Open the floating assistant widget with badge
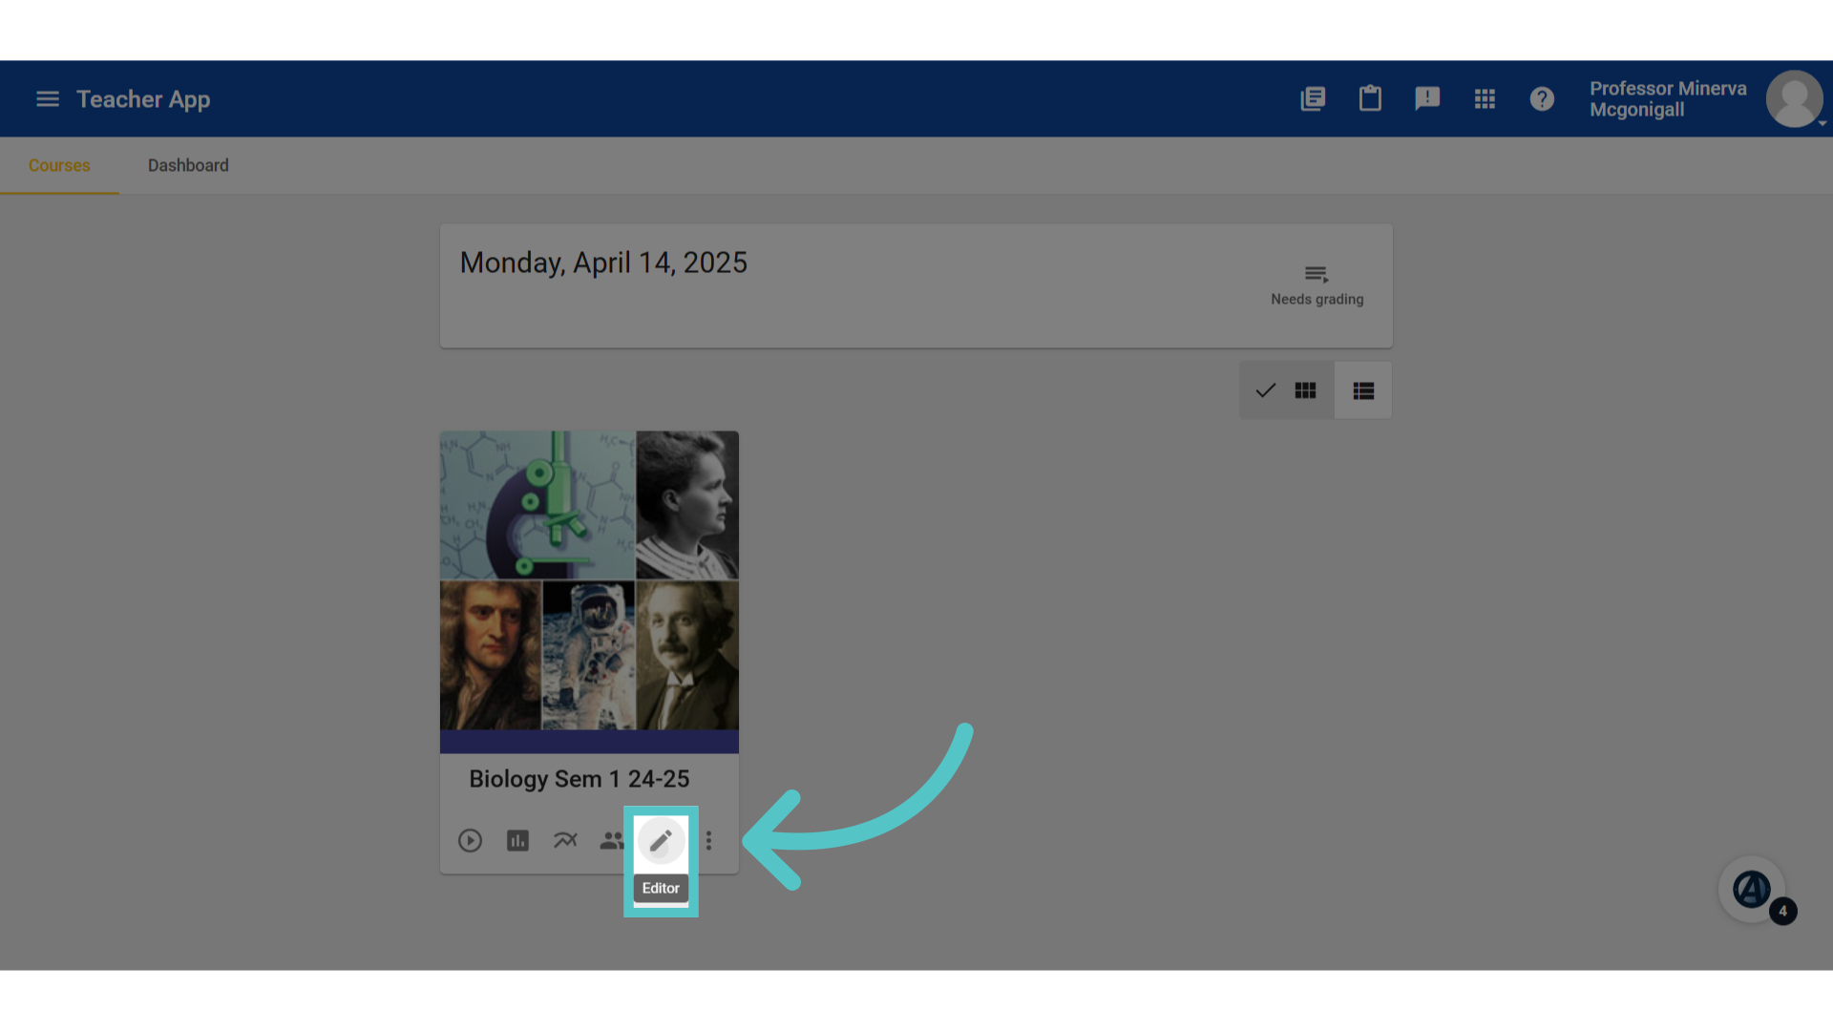This screenshot has width=1833, height=1031. click(x=1752, y=890)
